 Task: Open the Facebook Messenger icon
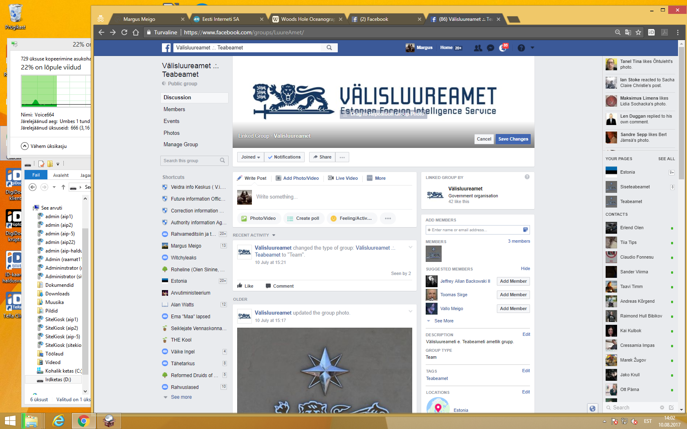(491, 48)
